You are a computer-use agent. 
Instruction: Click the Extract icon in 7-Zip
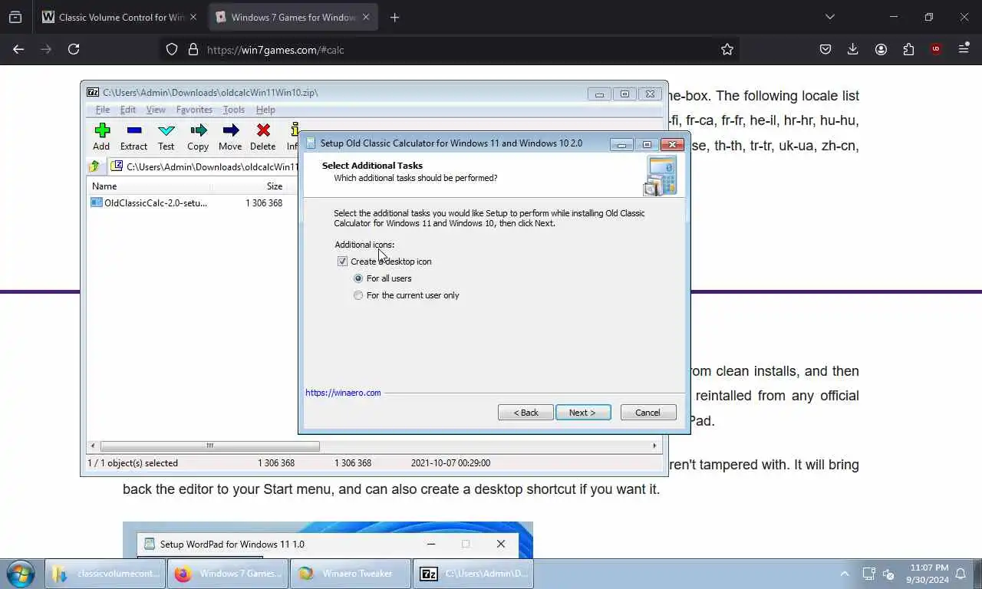coord(133,137)
